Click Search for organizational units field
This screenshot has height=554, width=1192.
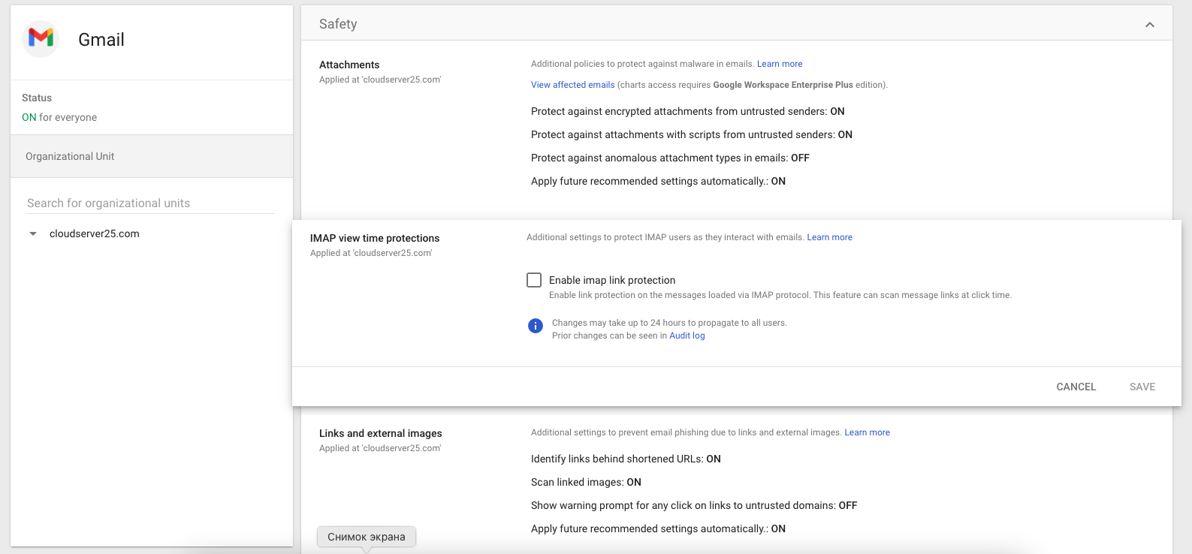pos(151,203)
